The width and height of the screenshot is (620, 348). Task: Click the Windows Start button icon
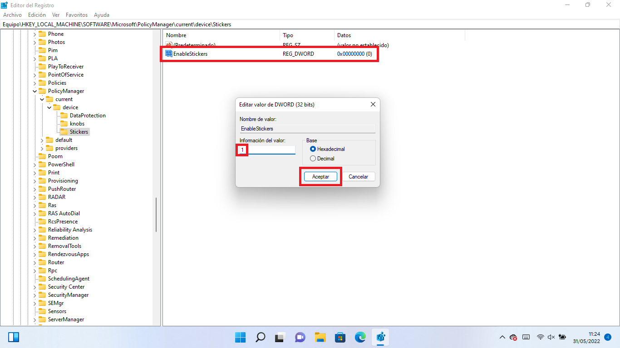tap(240, 337)
